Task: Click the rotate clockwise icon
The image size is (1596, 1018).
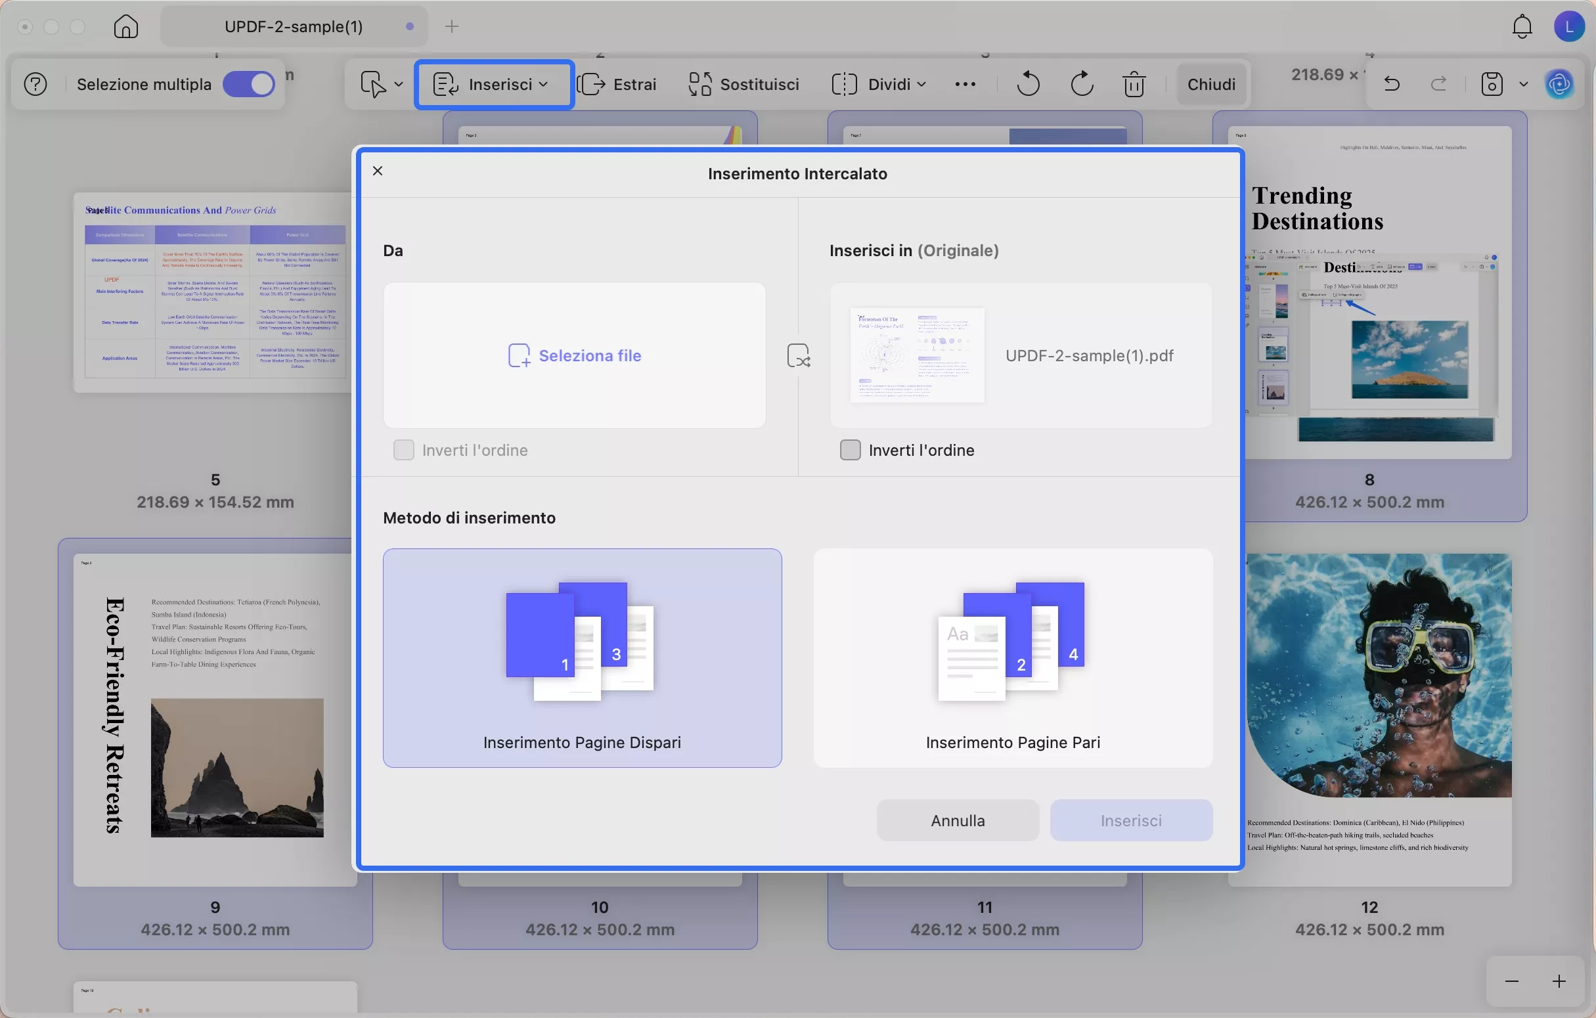Action: click(x=1082, y=84)
